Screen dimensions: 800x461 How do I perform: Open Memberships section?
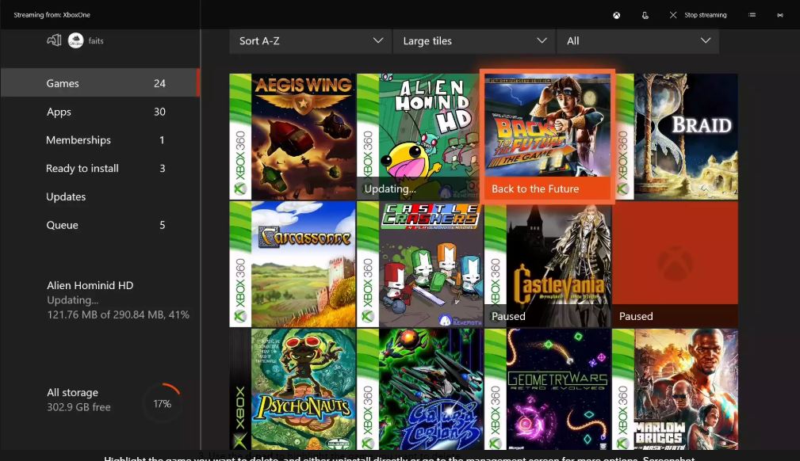point(100,139)
